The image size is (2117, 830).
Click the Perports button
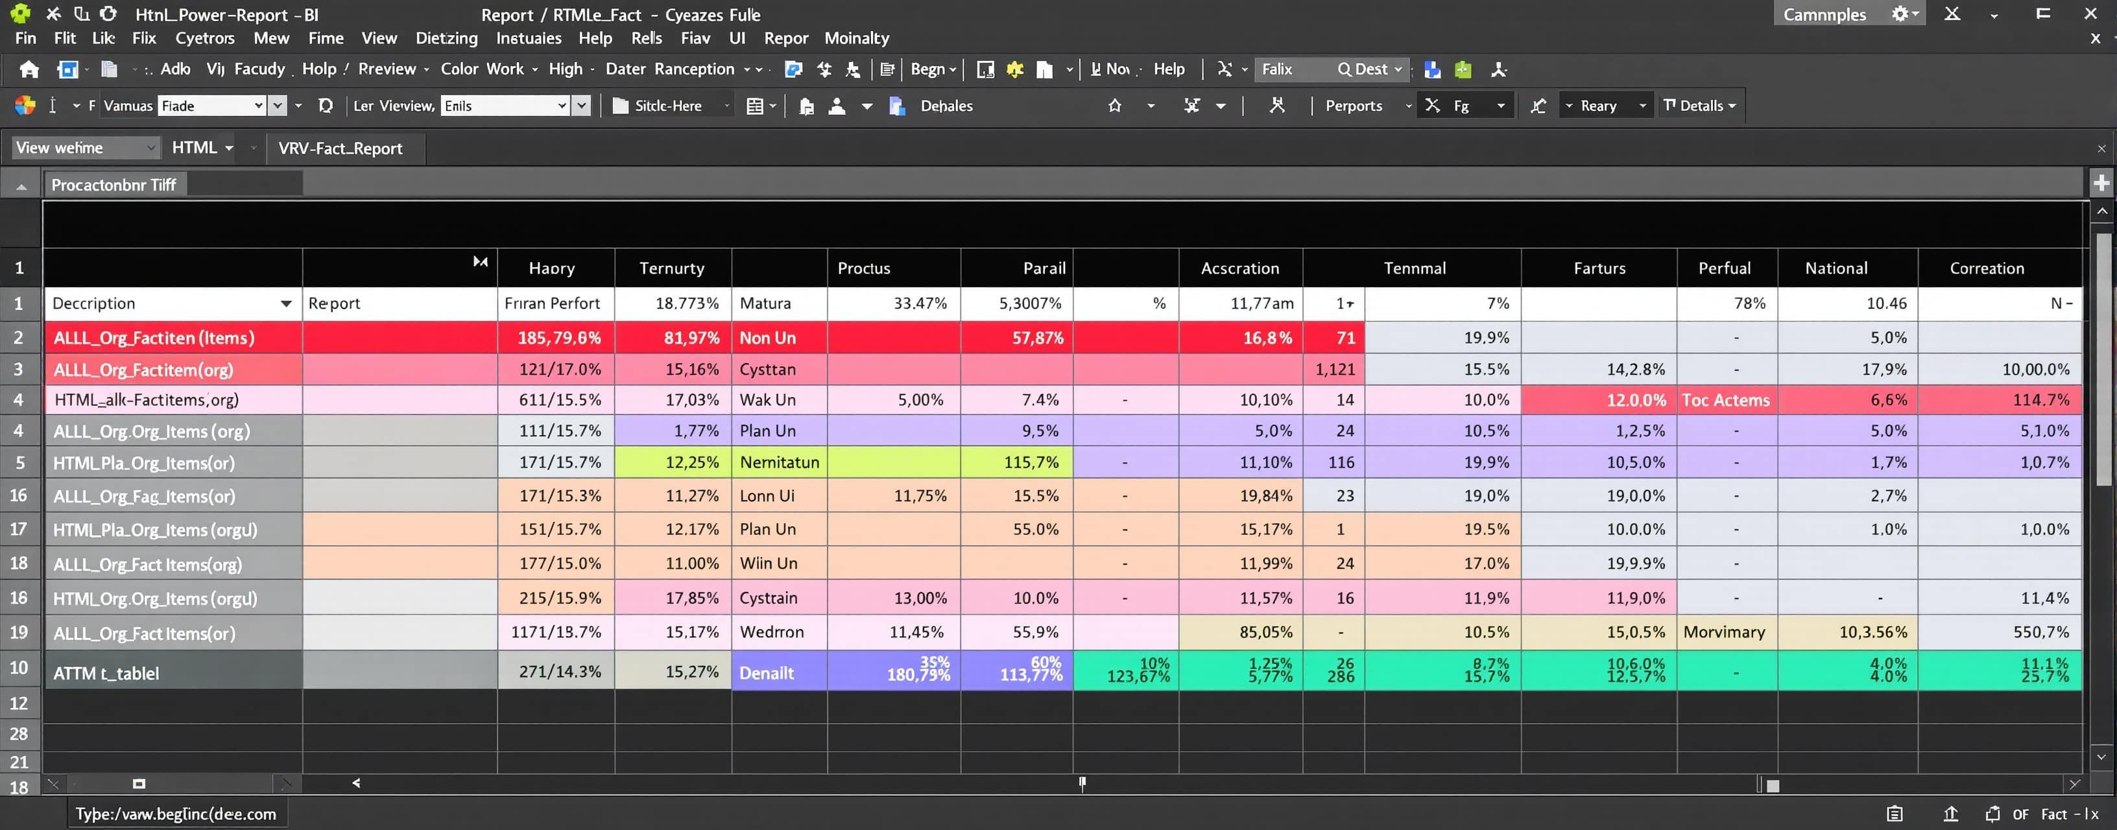click(x=1354, y=105)
